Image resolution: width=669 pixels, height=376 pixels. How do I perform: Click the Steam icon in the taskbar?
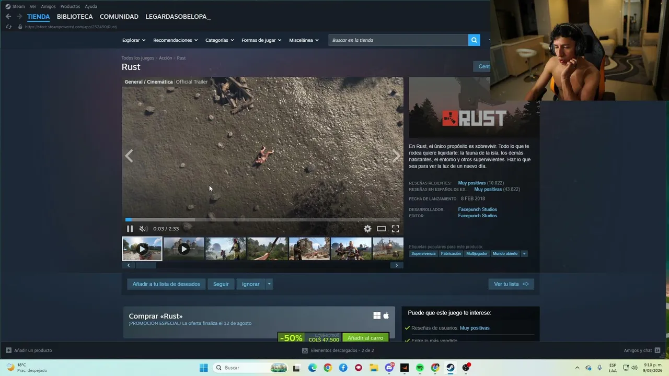point(451,368)
